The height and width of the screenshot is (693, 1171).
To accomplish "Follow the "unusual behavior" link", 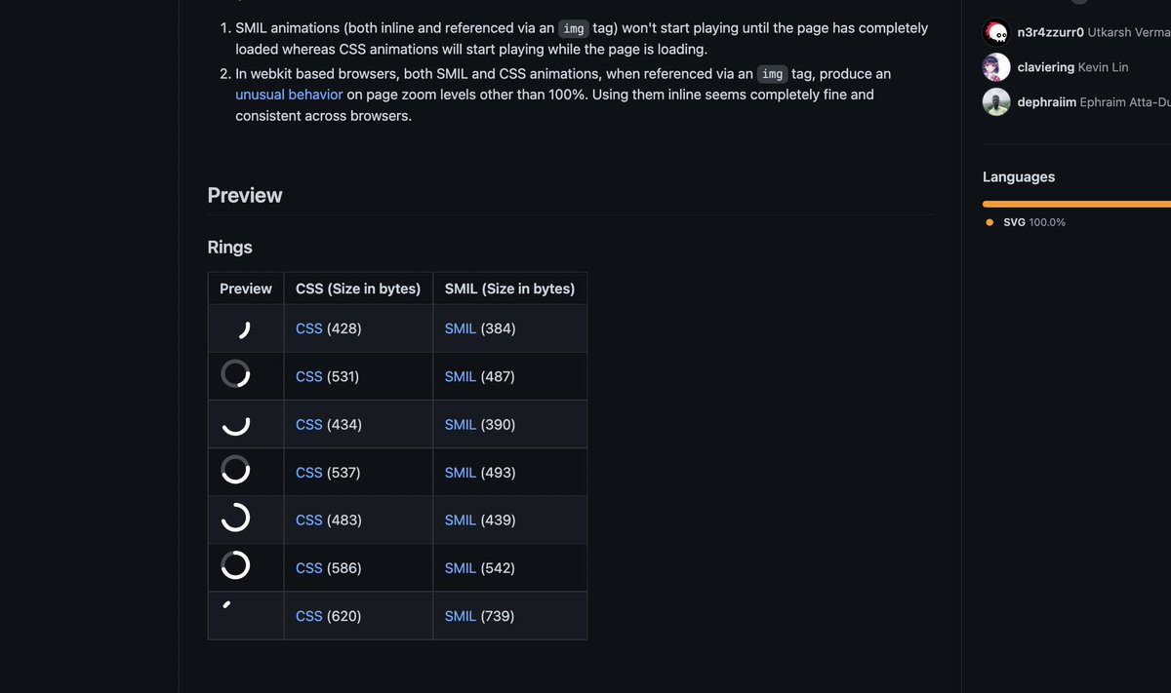I will [289, 95].
